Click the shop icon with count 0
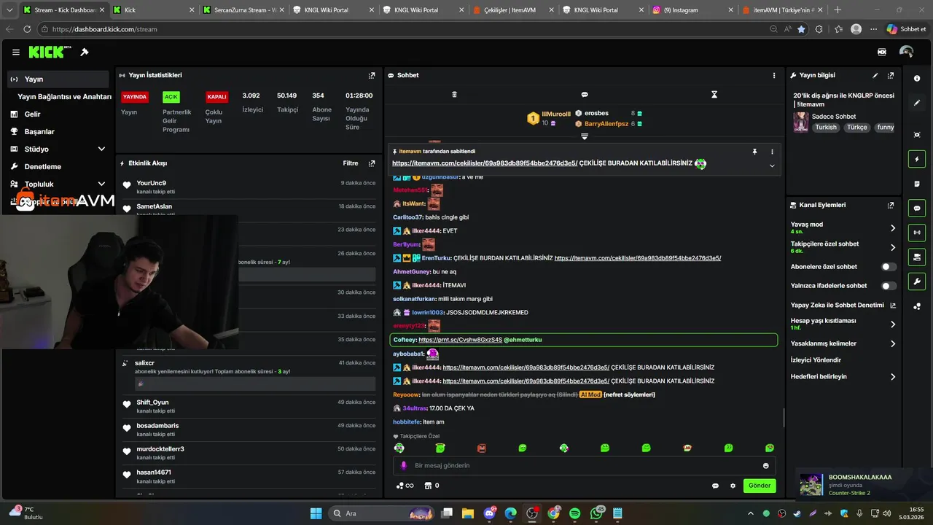This screenshot has height=525, width=933. click(432, 486)
